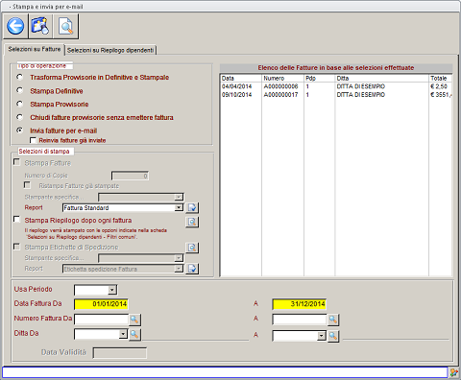Click the Totale column header

[x=441, y=78]
